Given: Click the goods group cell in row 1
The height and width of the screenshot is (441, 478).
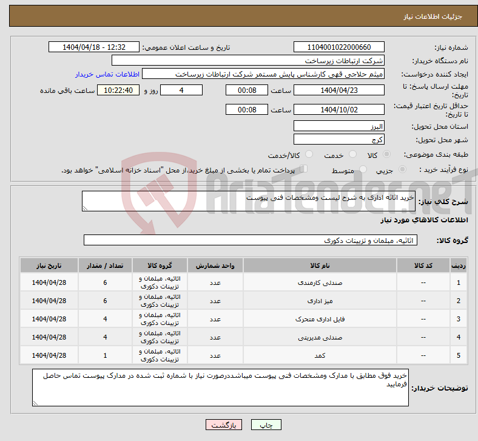Looking at the screenshot, I should (160, 282).
